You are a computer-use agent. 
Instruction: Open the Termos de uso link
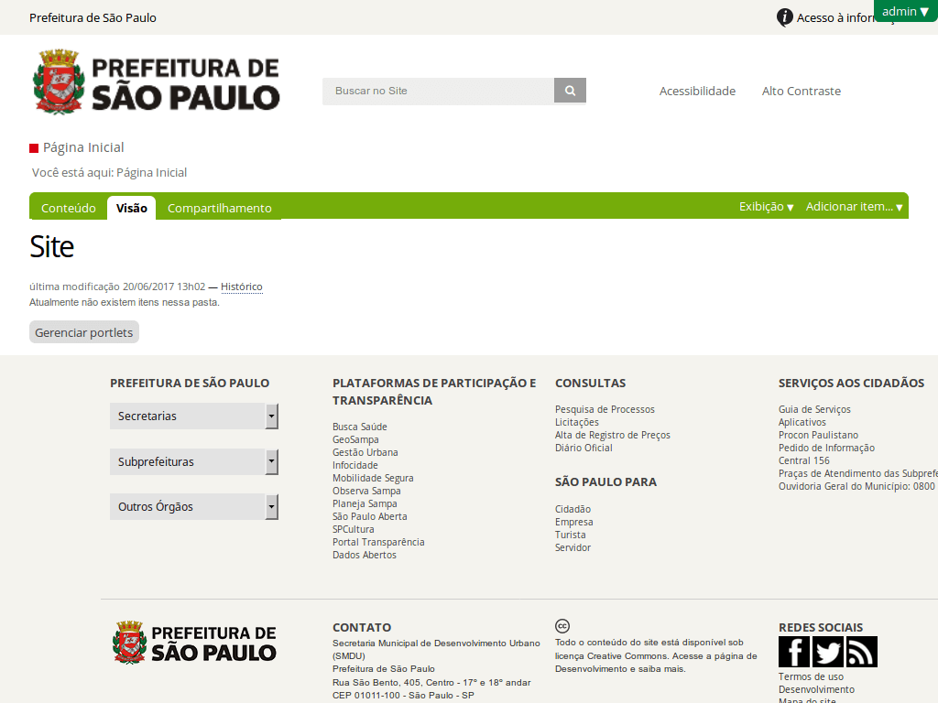click(x=811, y=676)
